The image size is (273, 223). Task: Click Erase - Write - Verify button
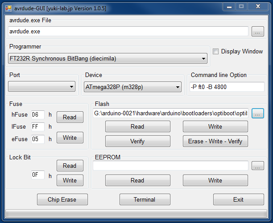pyautogui.click(x=215, y=141)
